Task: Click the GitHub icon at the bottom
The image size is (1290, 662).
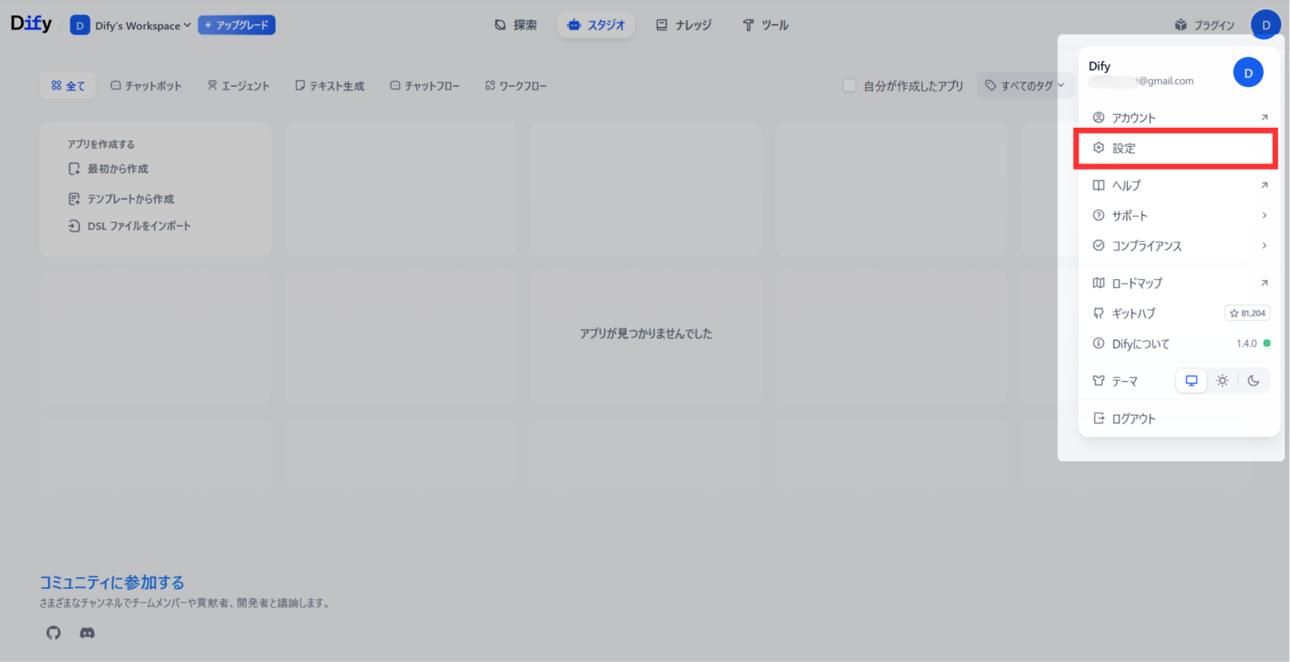Action: [x=53, y=633]
